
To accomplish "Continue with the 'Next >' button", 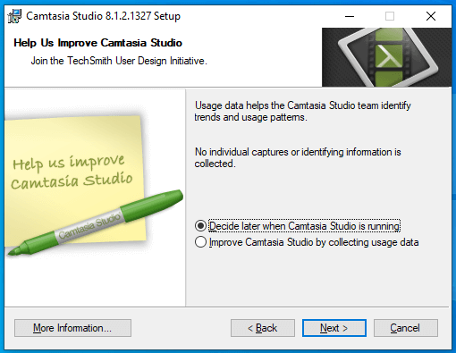I will tap(334, 328).
